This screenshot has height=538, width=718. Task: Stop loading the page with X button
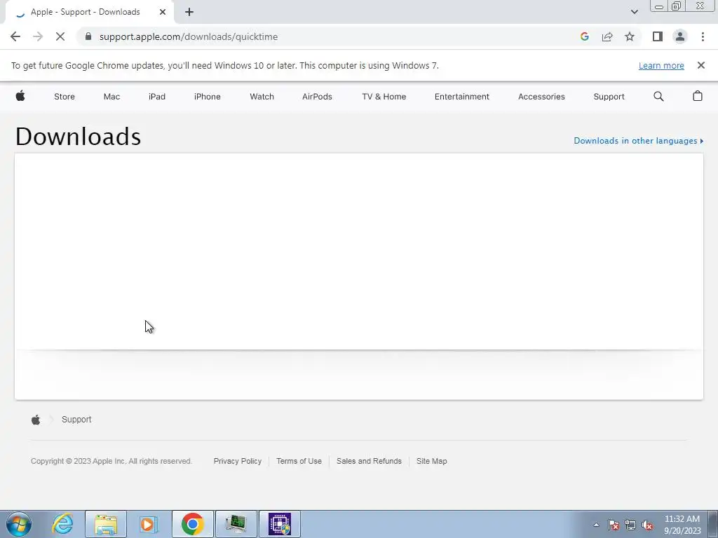[60, 36]
